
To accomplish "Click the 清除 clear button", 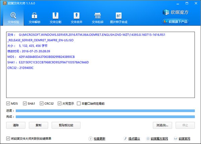I will coord(16,125).
